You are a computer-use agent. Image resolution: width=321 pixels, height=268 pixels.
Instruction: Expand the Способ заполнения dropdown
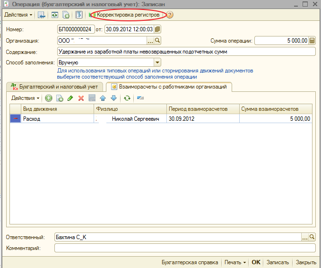click(157, 63)
